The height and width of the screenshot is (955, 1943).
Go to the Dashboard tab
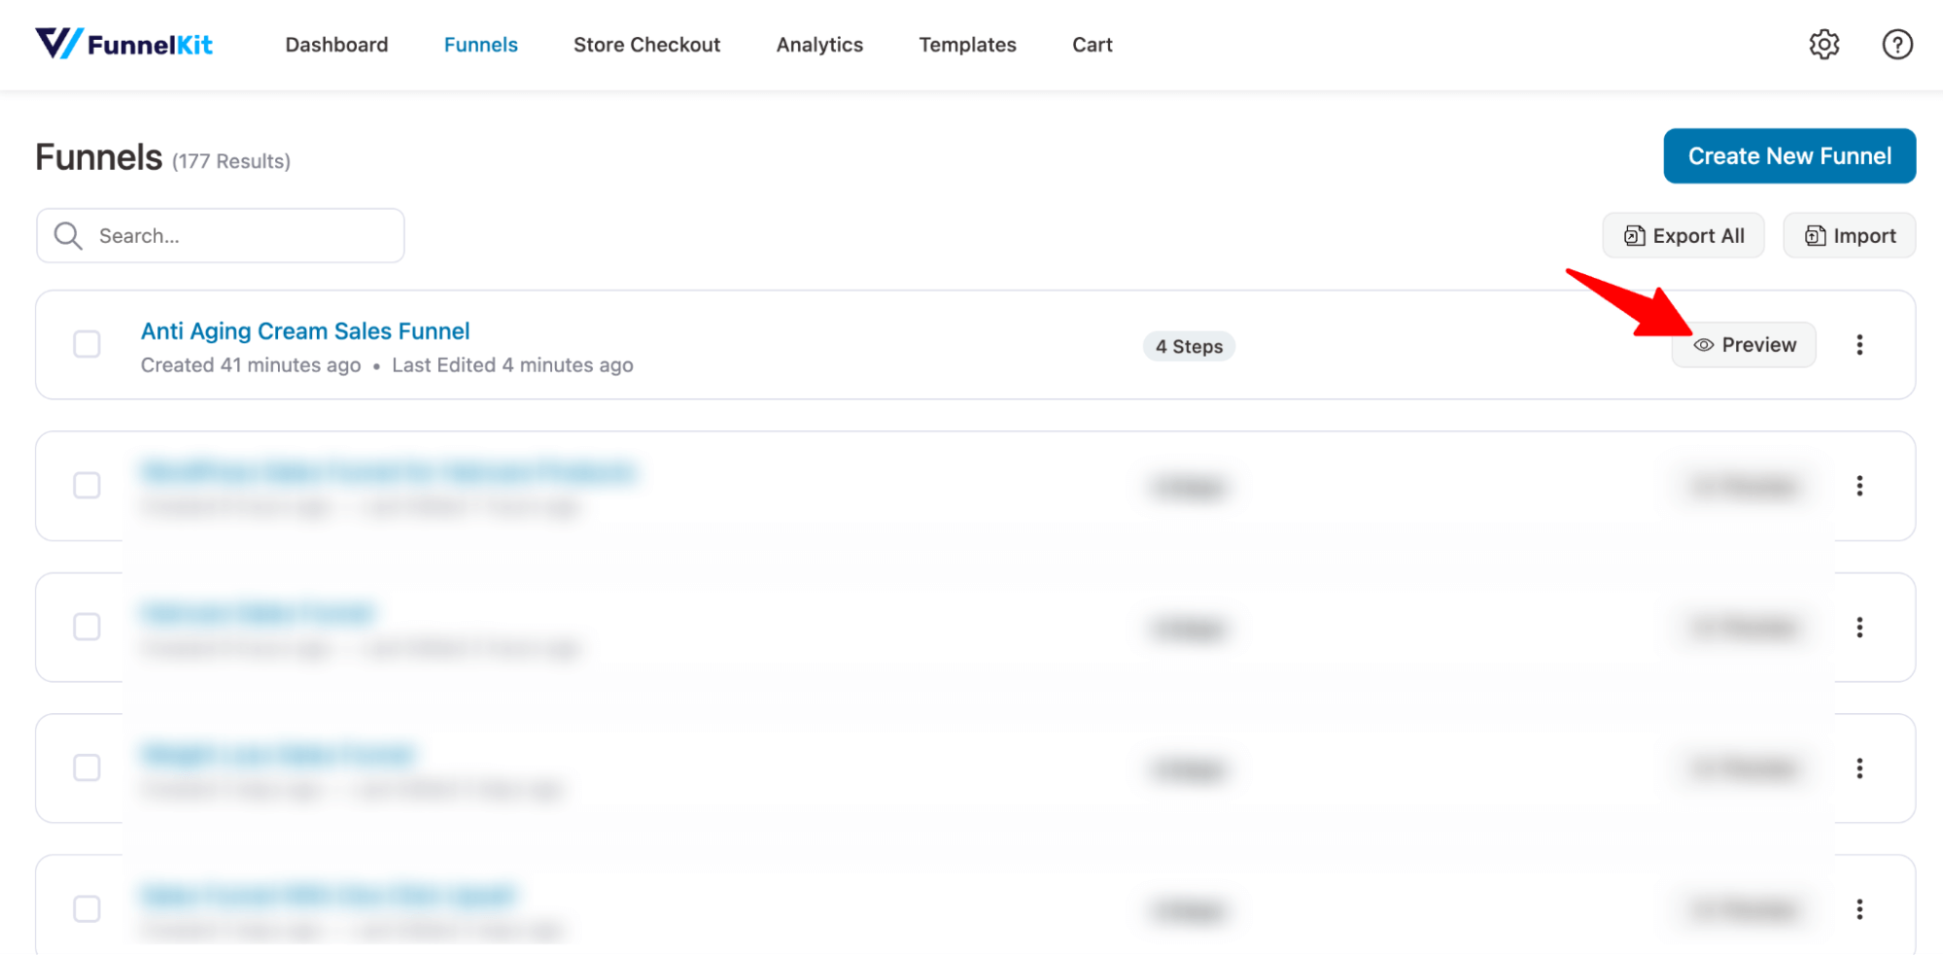pyautogui.click(x=336, y=45)
